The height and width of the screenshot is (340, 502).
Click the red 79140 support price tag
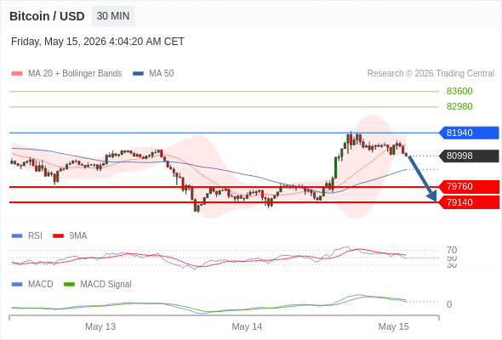pyautogui.click(x=469, y=202)
